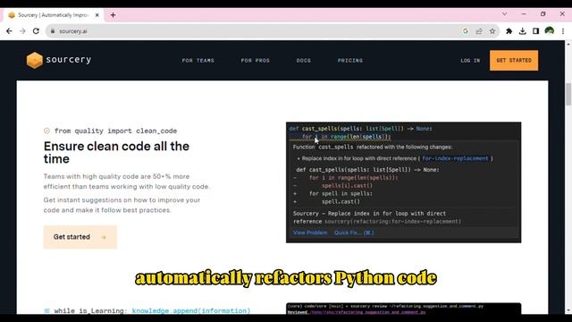
Task: Click the heading 'Ensure clean code all the time'
Action: click(x=116, y=152)
